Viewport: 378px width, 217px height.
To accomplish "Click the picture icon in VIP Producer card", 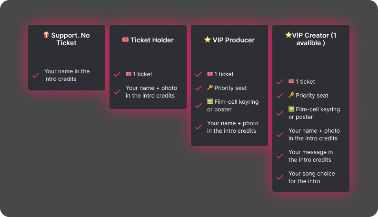I will pos(210,102).
